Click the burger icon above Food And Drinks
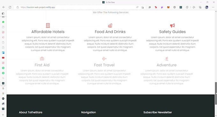 click(110, 26)
